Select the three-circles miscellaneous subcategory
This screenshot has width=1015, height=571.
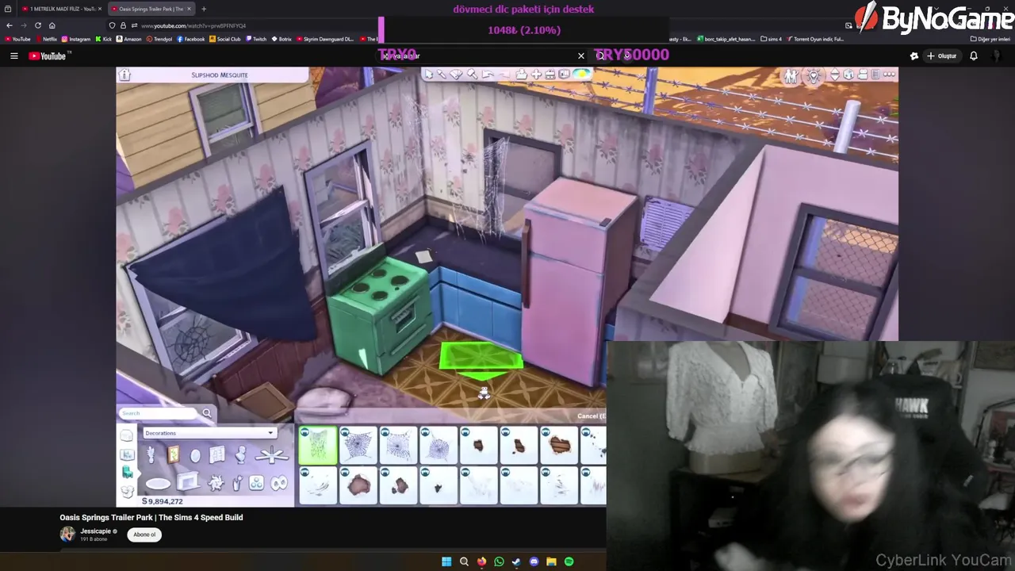[256, 482]
